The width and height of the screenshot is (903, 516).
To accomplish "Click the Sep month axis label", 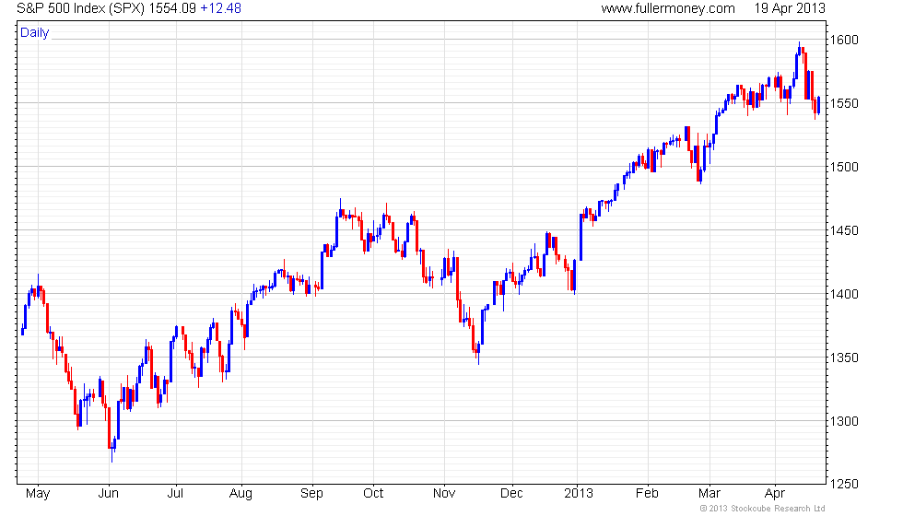I will pyautogui.click(x=311, y=494).
